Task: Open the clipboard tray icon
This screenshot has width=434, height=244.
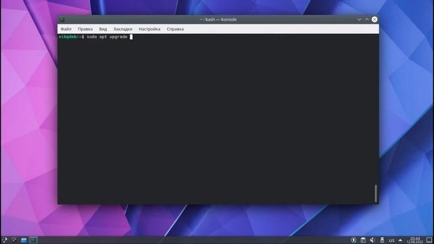Action: pos(363,240)
